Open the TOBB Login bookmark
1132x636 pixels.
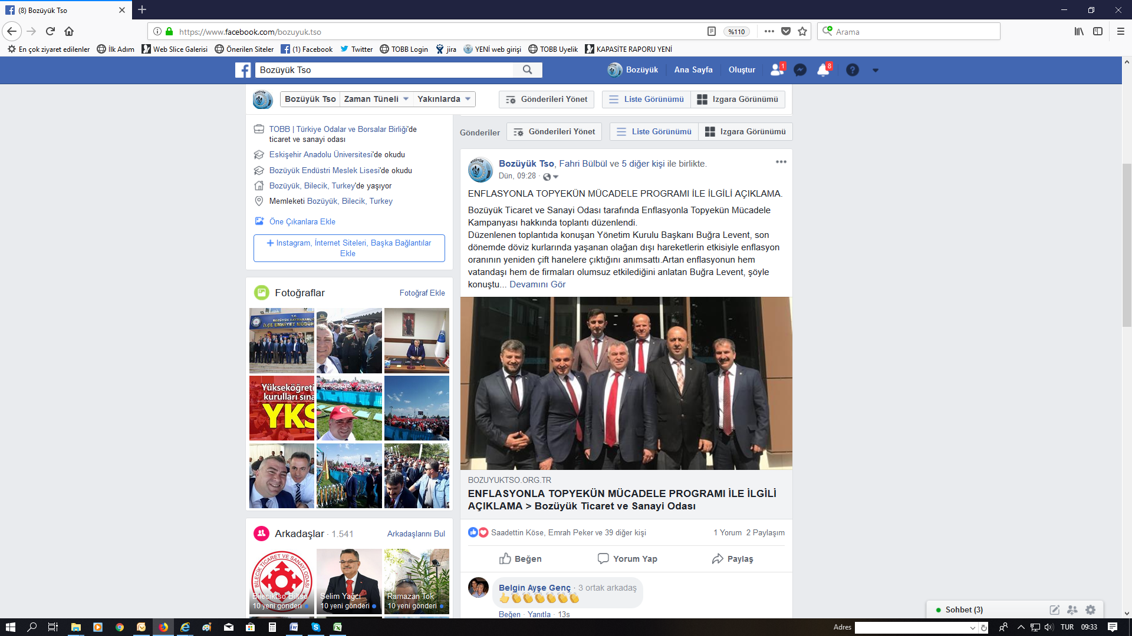click(x=404, y=49)
